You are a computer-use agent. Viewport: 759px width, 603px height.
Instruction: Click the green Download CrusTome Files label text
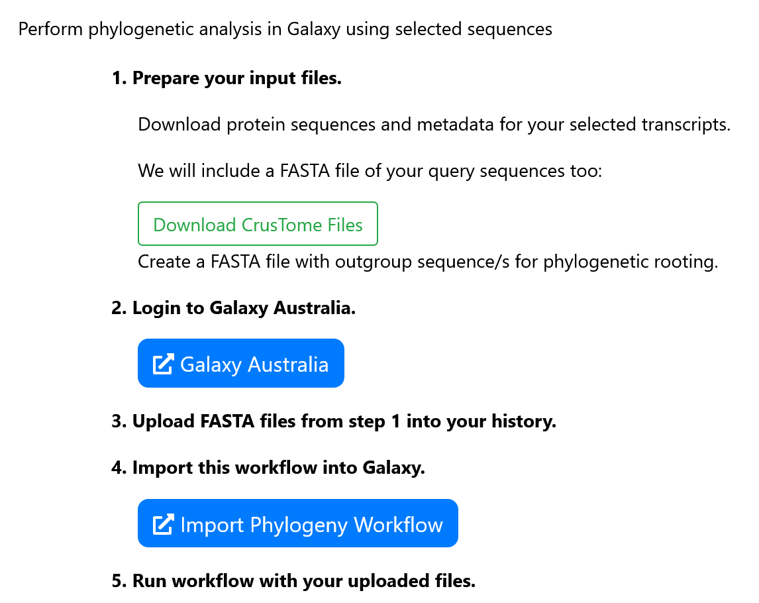[258, 225]
